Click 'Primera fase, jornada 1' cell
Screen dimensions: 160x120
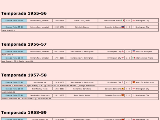40,20
